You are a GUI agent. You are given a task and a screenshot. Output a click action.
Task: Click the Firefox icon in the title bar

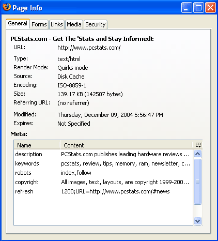pos(7,7)
